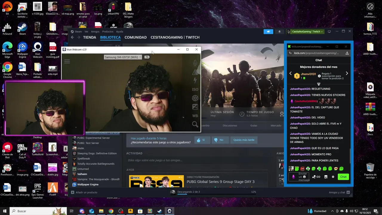Image resolution: width=382 pixels, height=215 pixels.
Task: Select Unturned in Steam library
Action: click(x=83, y=169)
